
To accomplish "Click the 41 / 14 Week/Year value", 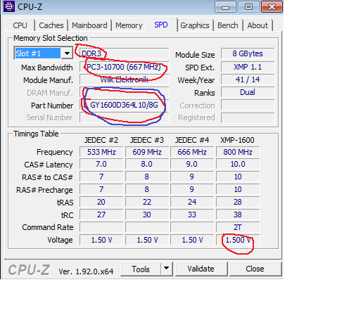I will (248, 79).
